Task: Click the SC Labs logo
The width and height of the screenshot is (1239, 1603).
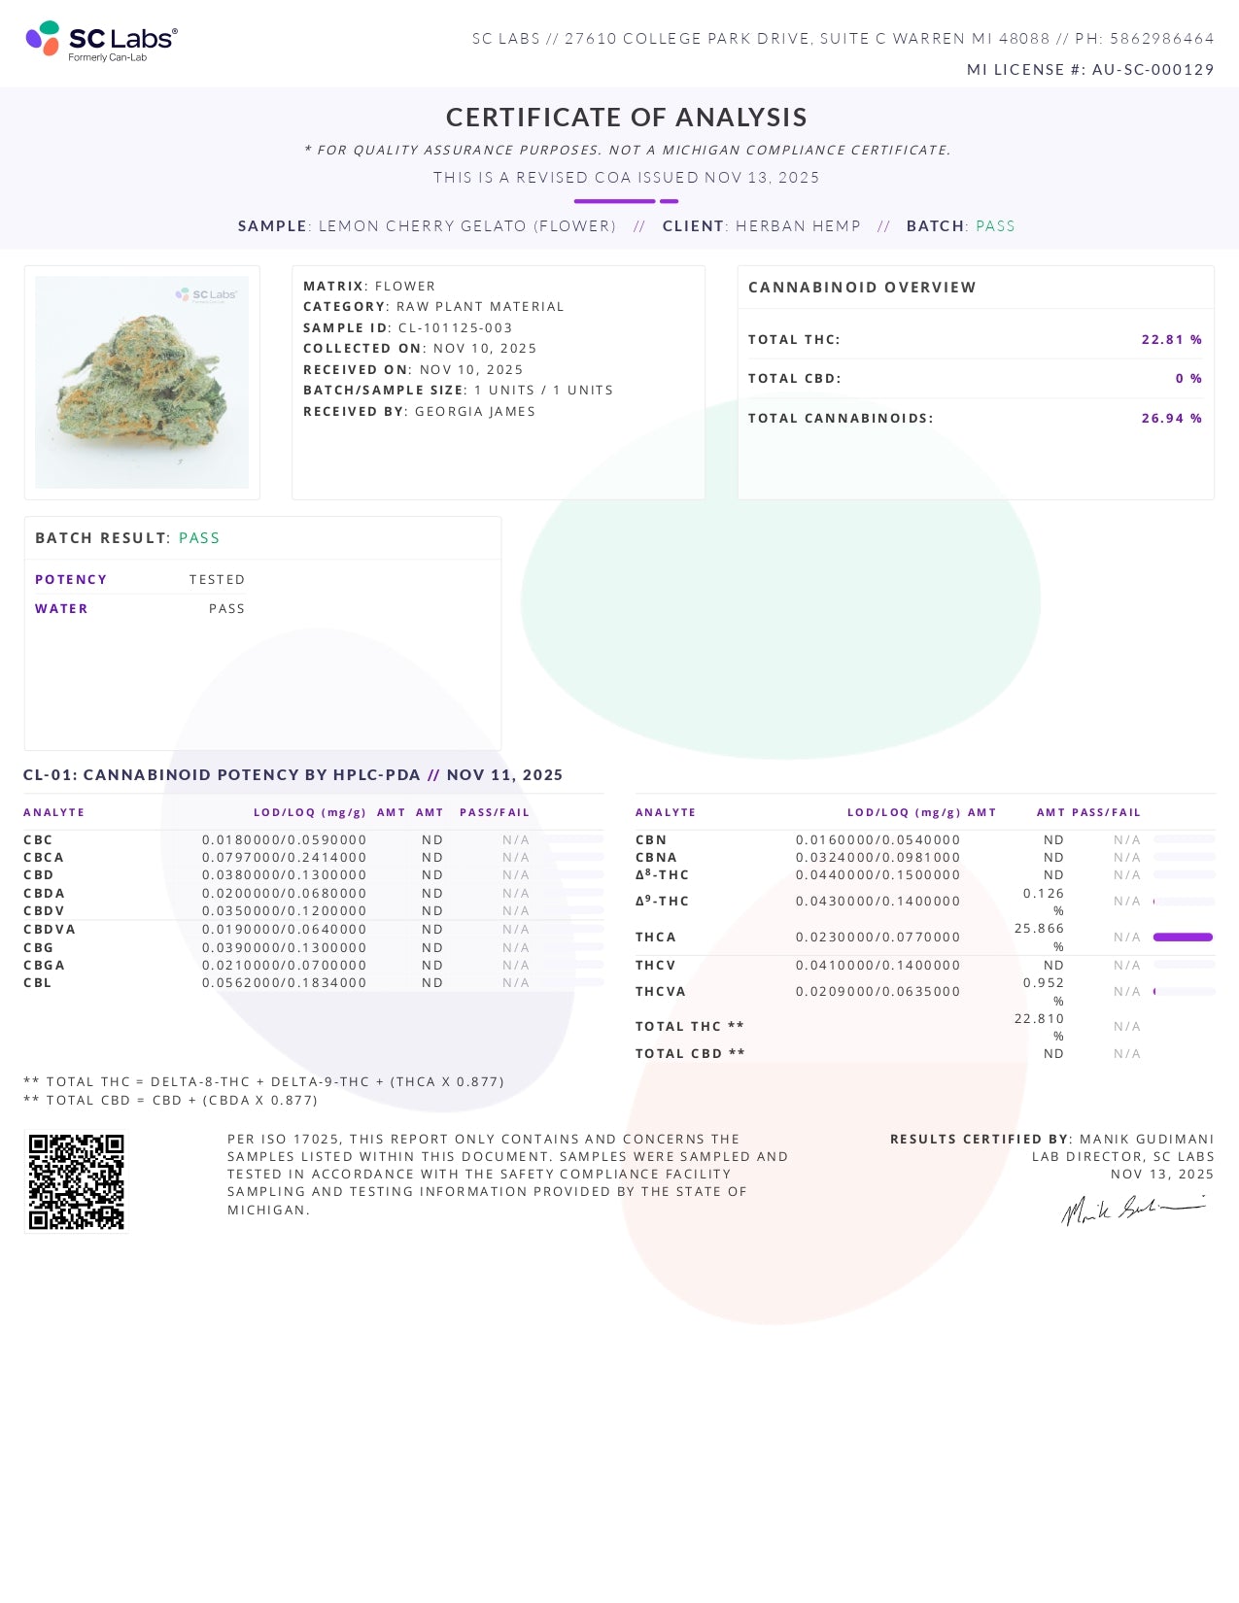Action: pyautogui.click(x=101, y=41)
